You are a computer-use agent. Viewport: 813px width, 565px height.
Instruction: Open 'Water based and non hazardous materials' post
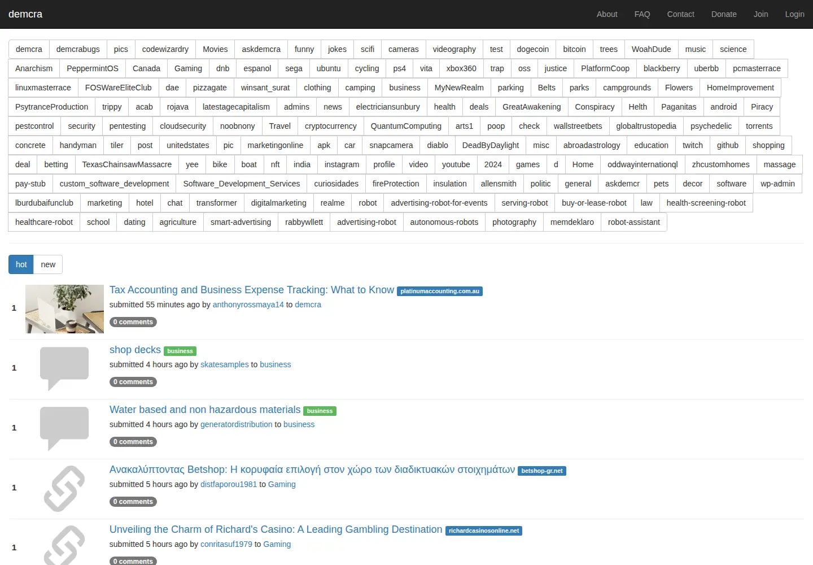205,410
